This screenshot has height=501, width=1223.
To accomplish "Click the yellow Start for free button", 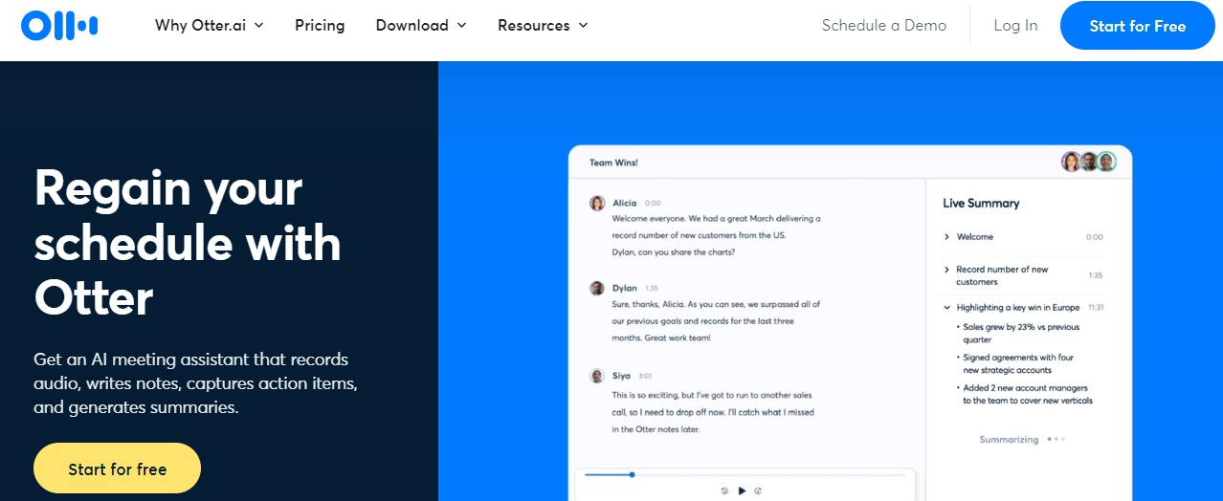I will coord(117,469).
